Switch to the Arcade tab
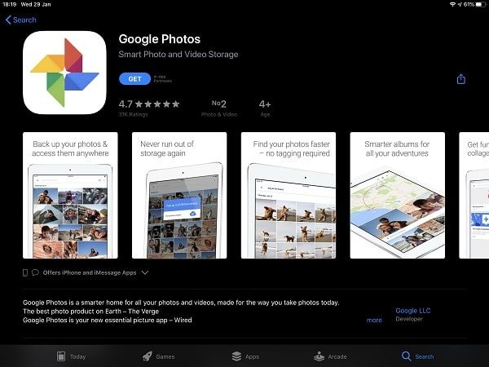 pyautogui.click(x=337, y=356)
